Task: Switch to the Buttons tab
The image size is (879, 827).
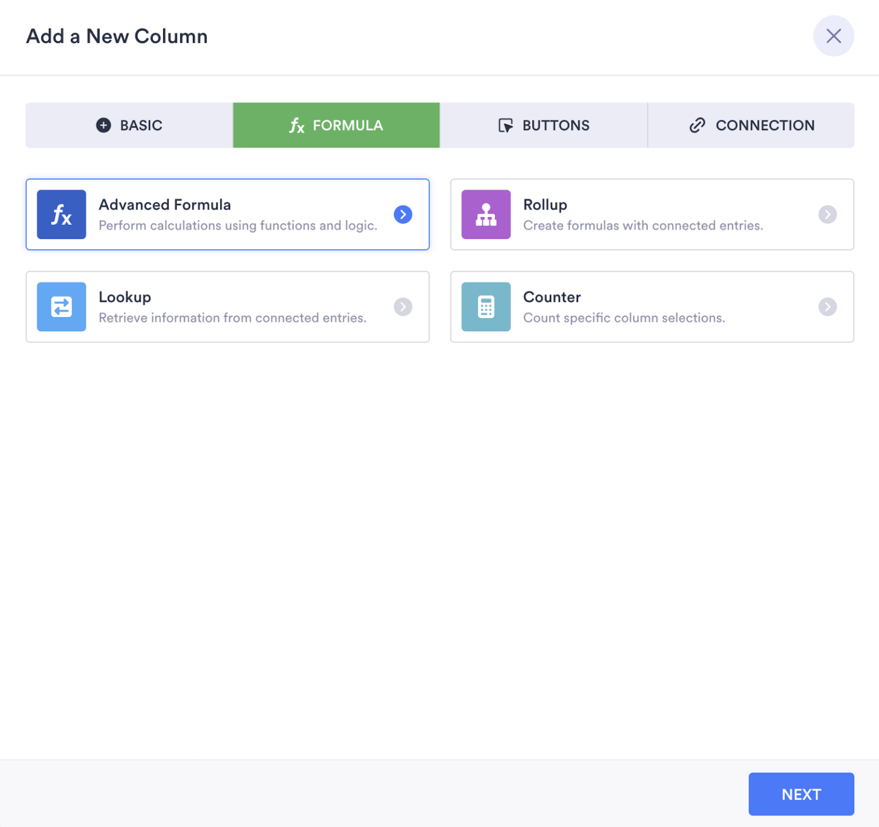Action: [x=544, y=125]
